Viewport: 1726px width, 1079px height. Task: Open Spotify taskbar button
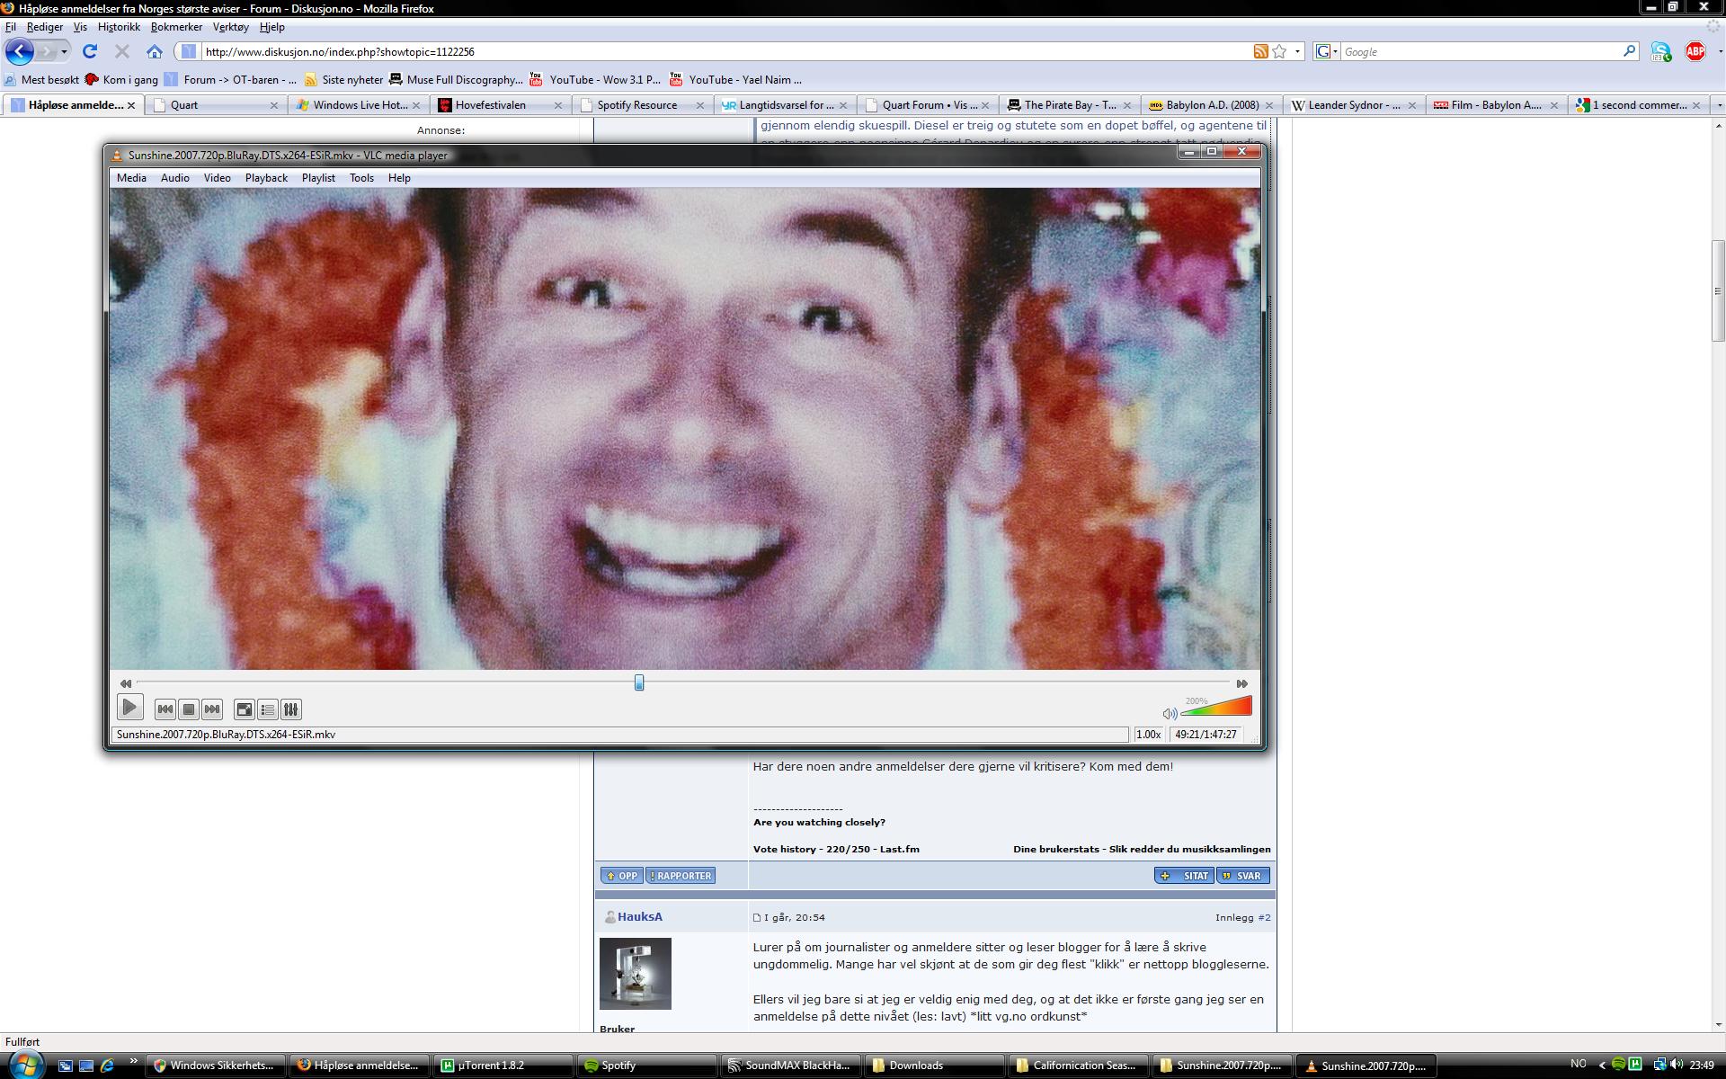click(x=646, y=1066)
